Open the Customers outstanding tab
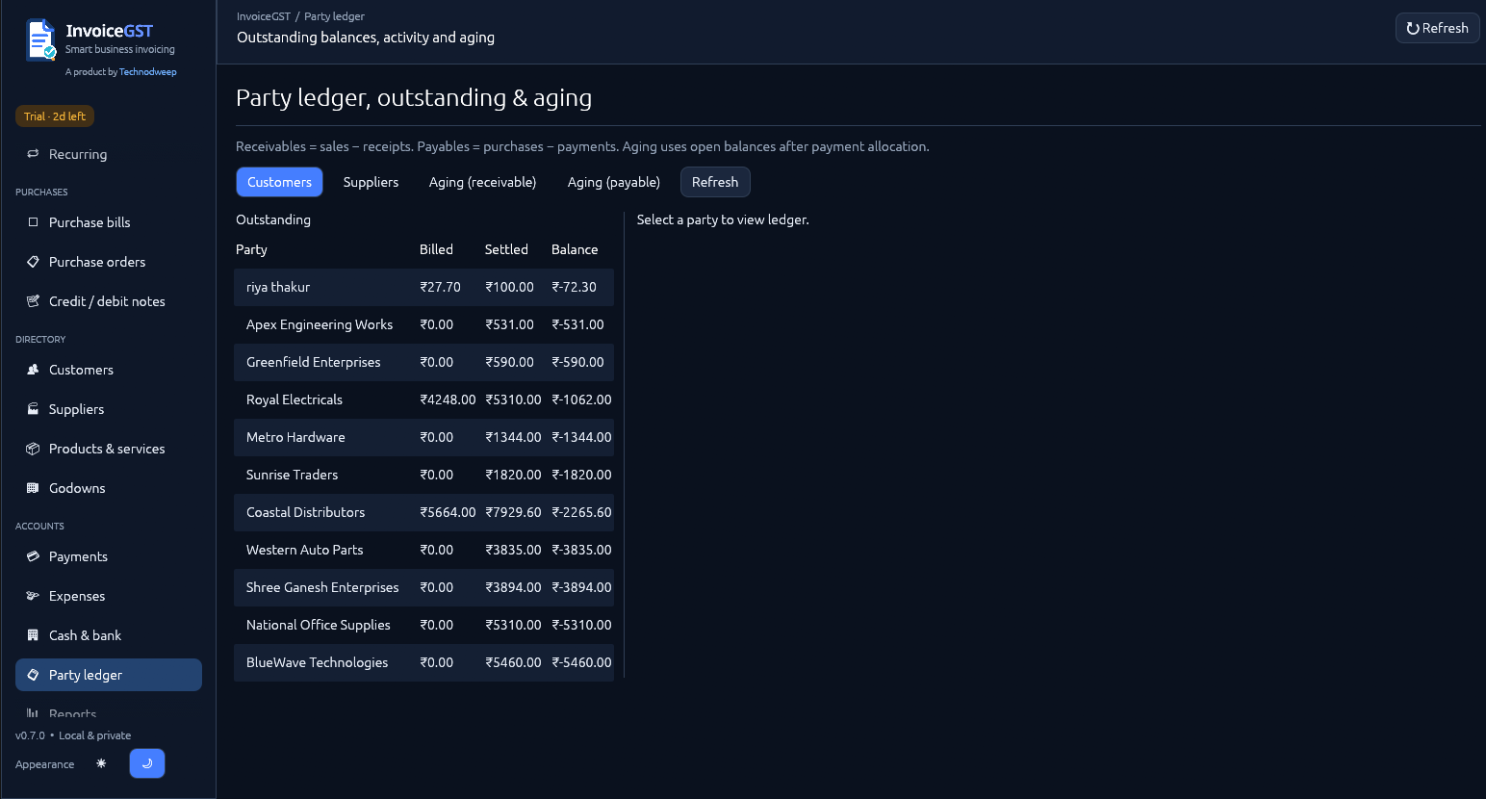This screenshot has width=1486, height=799. click(x=279, y=182)
